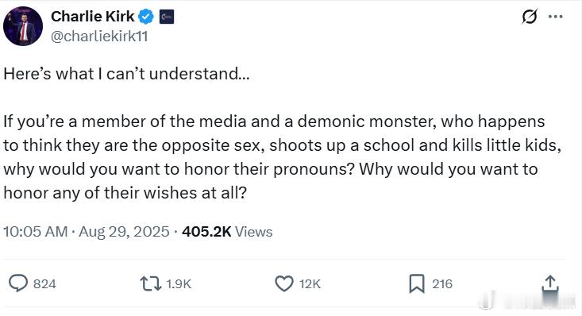This screenshot has height=316, width=582.
Task: Click the 12K likes count
Action: (310, 284)
